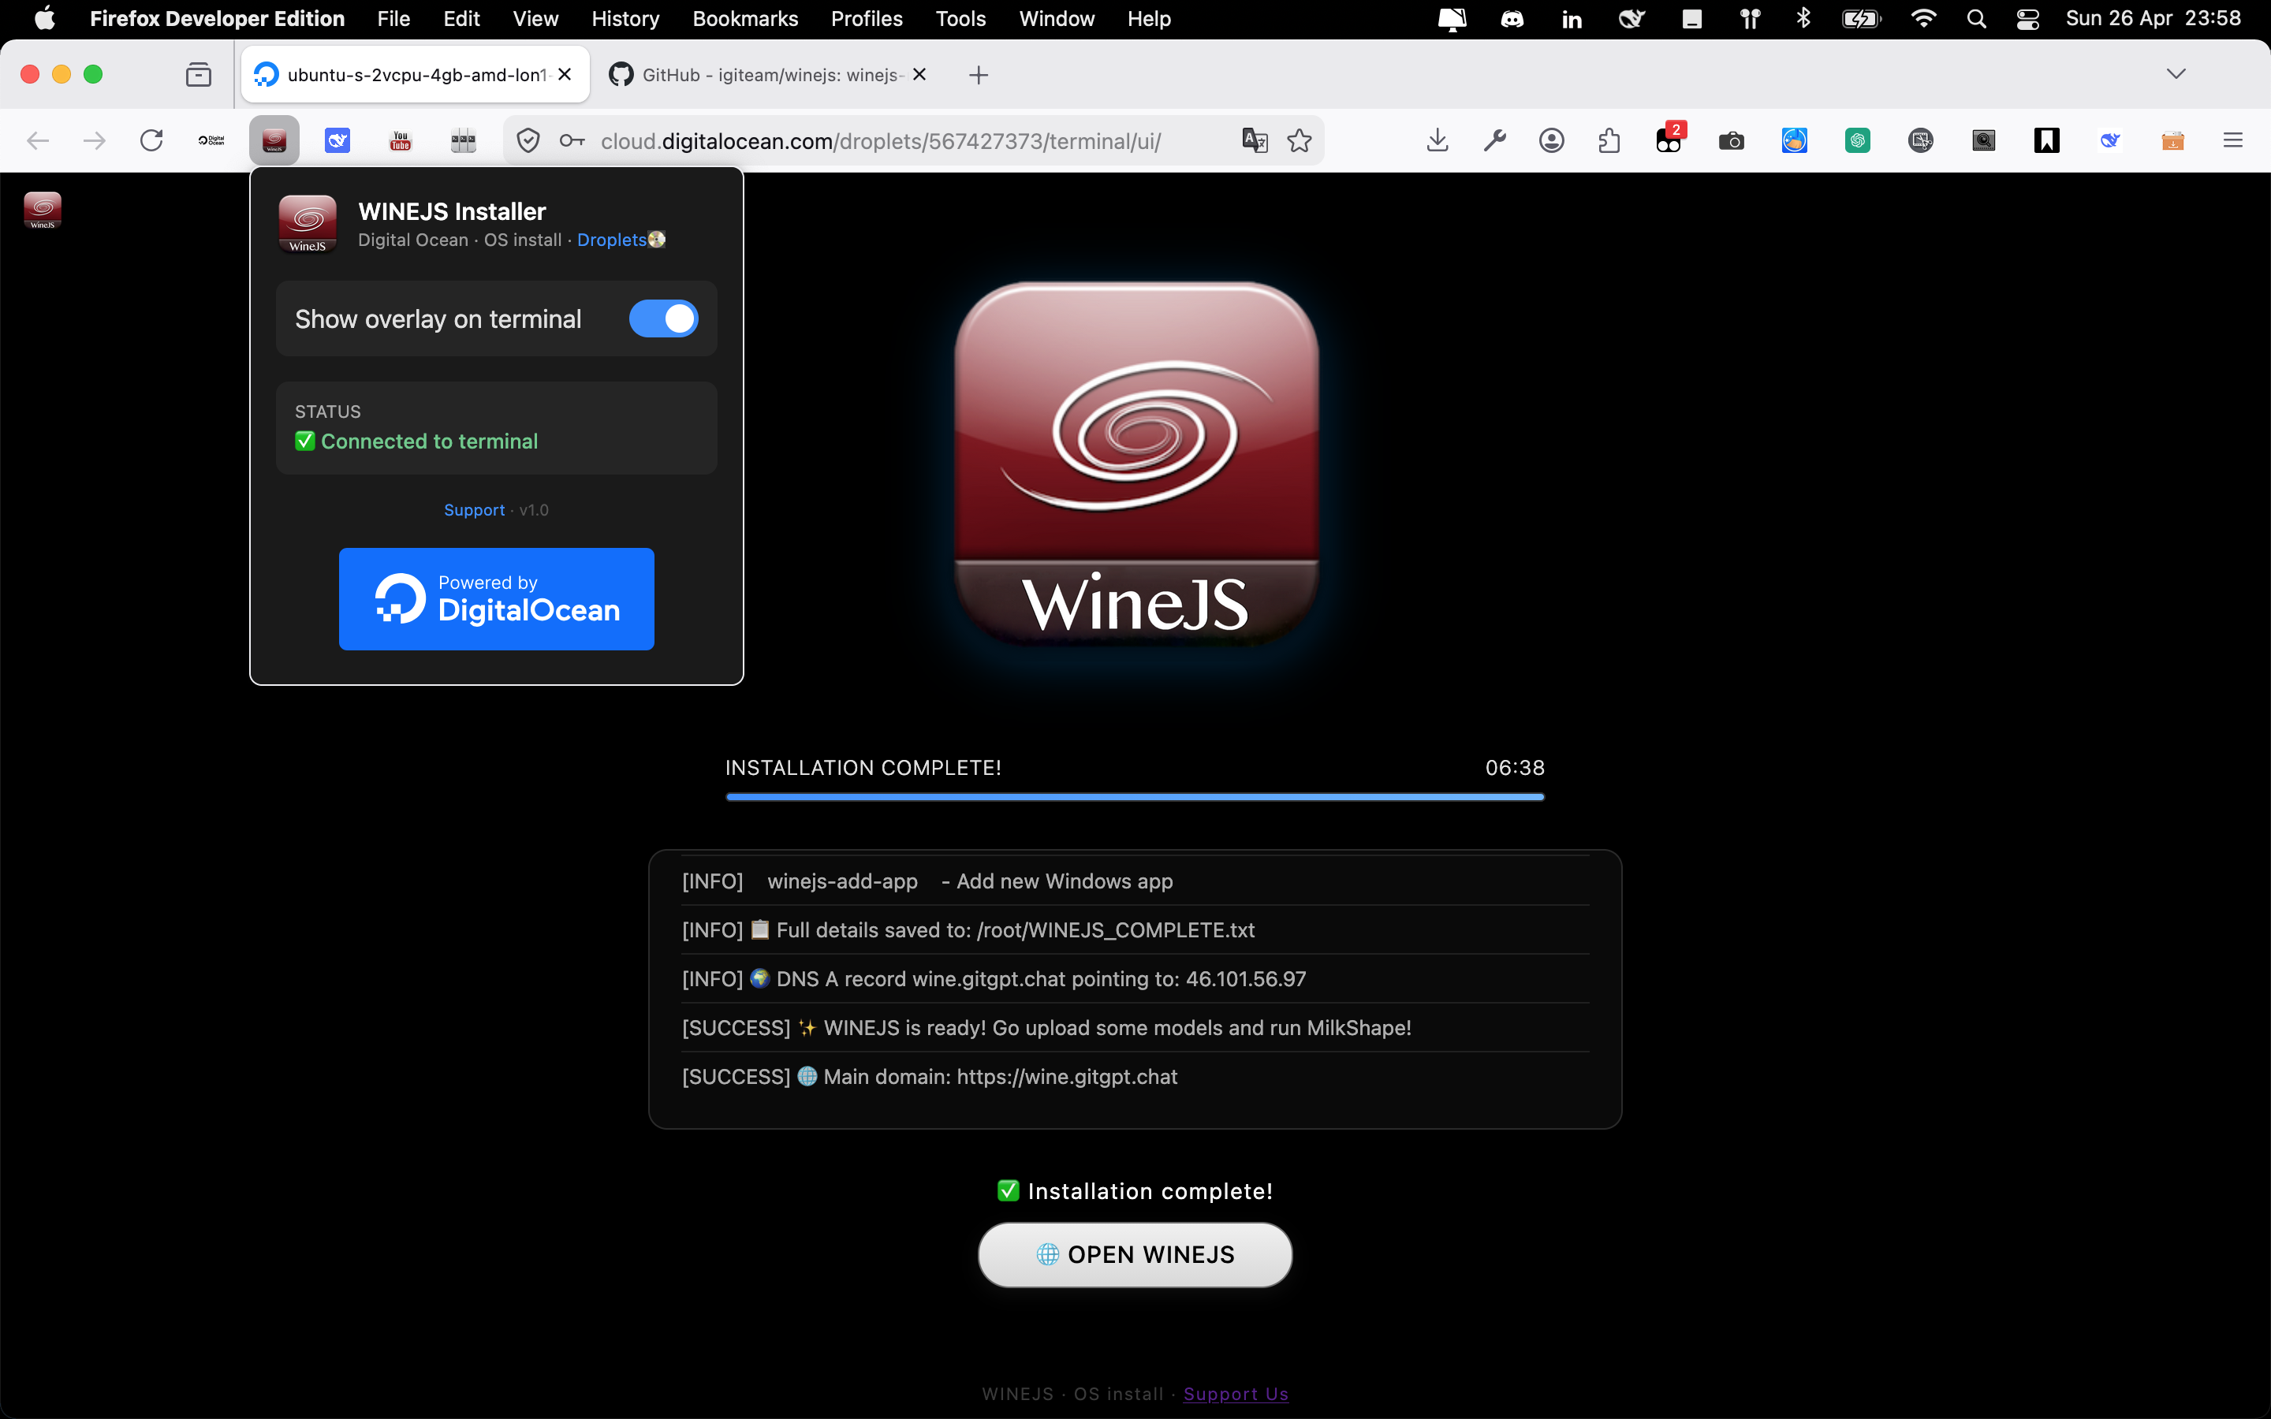The height and width of the screenshot is (1419, 2271).
Task: Open the Downloads panel
Action: pyautogui.click(x=1438, y=141)
